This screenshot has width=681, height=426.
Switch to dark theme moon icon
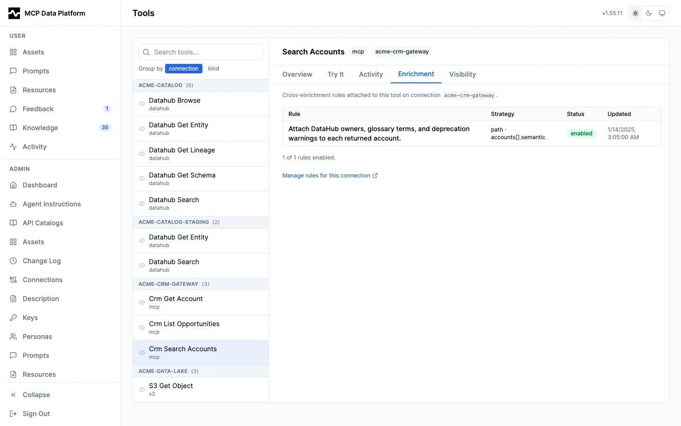tap(649, 13)
